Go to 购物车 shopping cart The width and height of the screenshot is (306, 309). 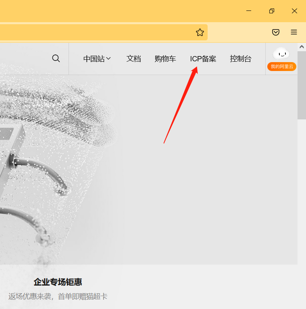tap(165, 59)
